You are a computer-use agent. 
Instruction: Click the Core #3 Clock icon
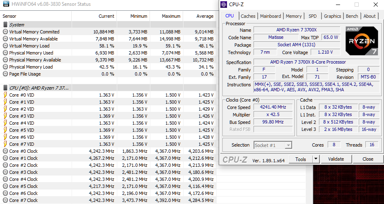click(x=5, y=172)
